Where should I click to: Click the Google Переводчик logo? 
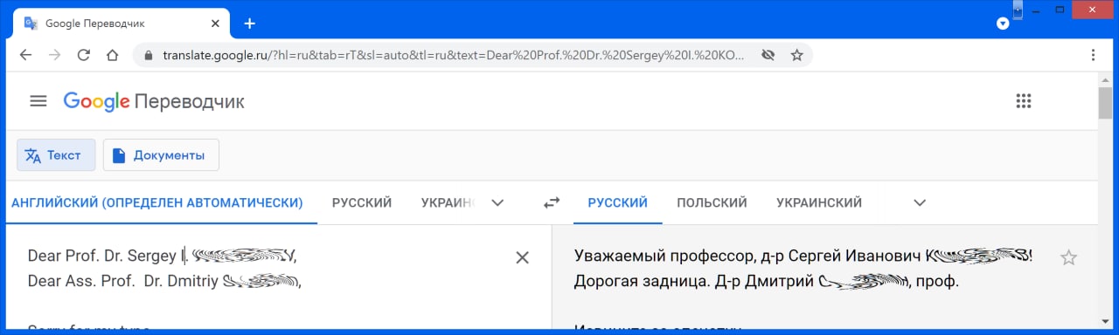(x=154, y=101)
